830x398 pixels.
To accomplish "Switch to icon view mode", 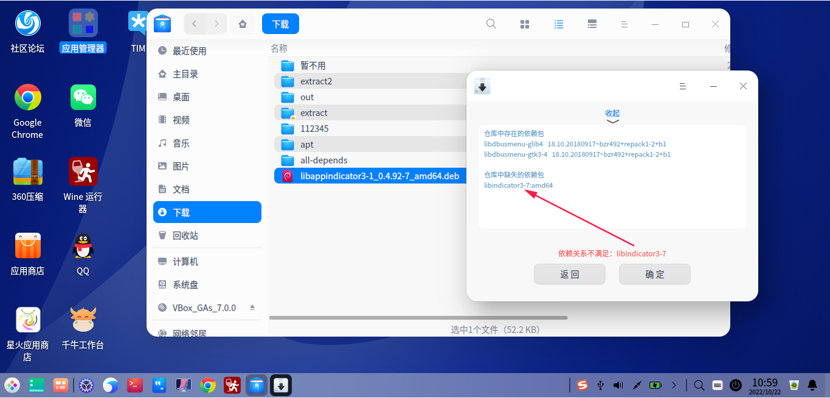I will 525,24.
